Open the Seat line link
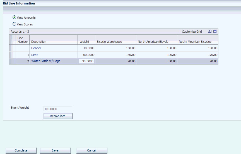This screenshot has height=154, width=241. tap(34, 55)
